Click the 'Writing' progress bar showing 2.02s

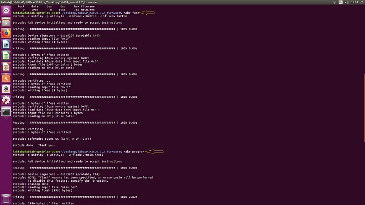pos(75,197)
